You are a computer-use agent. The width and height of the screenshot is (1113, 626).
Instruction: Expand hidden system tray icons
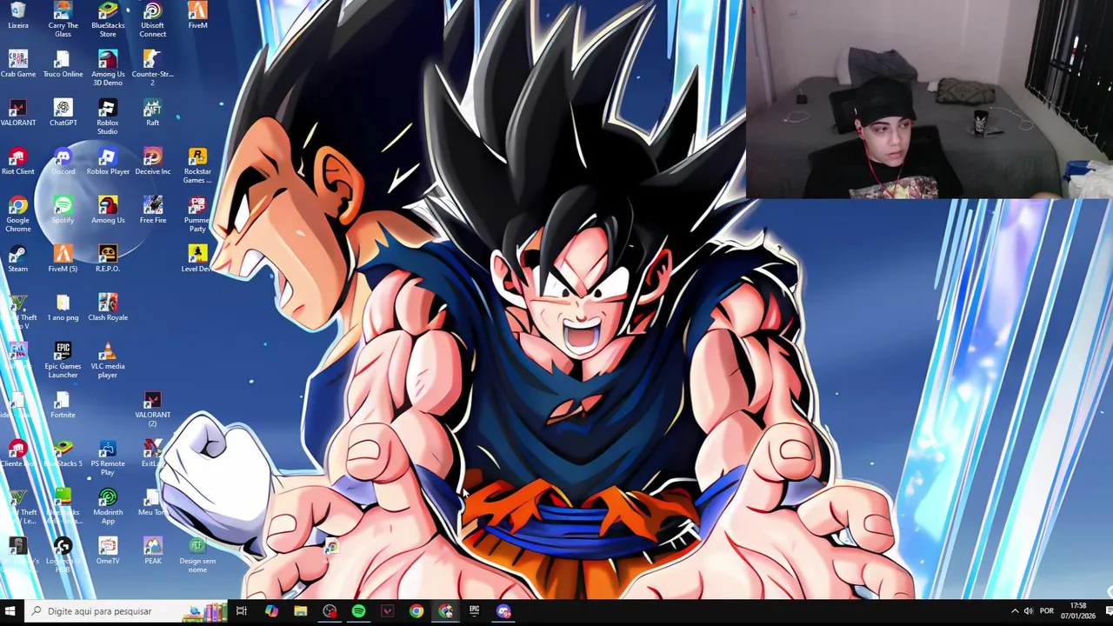click(1014, 611)
